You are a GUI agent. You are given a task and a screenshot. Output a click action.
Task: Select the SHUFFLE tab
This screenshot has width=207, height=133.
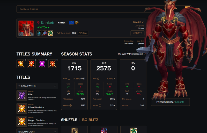[x=69, y=120]
